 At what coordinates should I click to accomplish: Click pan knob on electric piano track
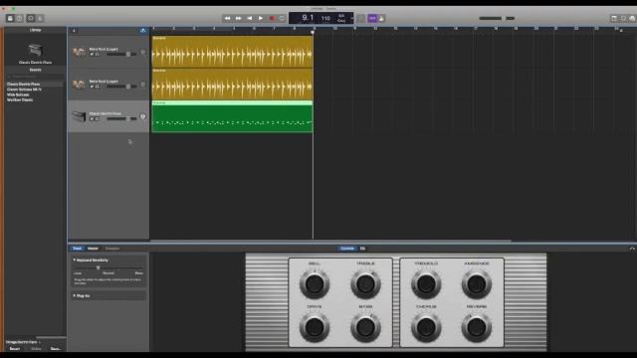[143, 117]
